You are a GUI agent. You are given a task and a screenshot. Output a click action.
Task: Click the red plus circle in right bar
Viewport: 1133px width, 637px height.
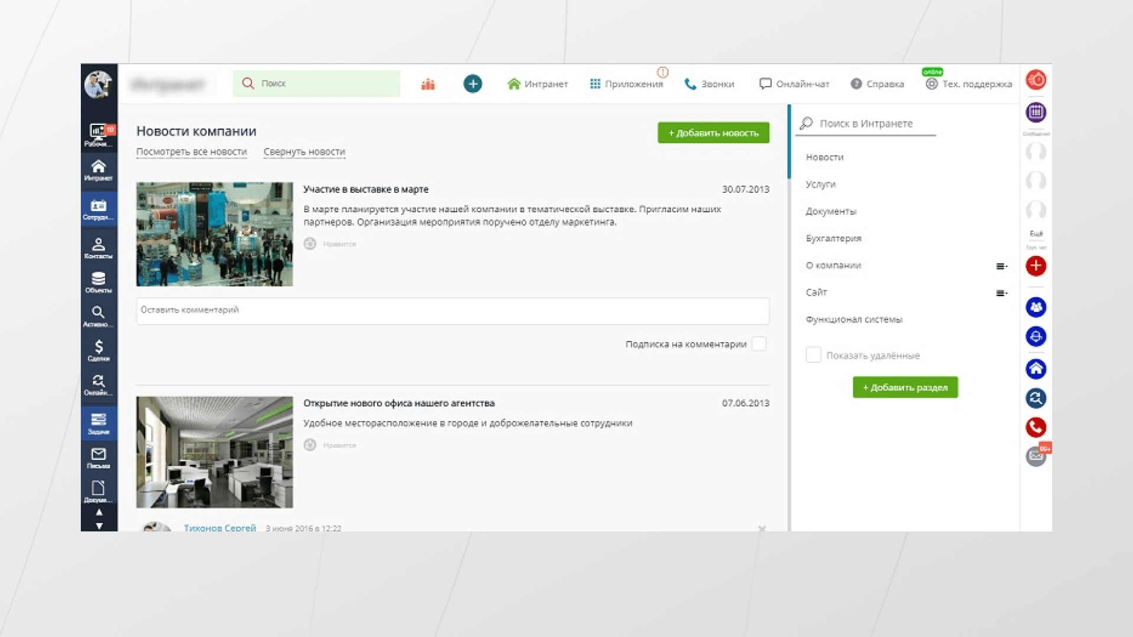pyautogui.click(x=1036, y=266)
